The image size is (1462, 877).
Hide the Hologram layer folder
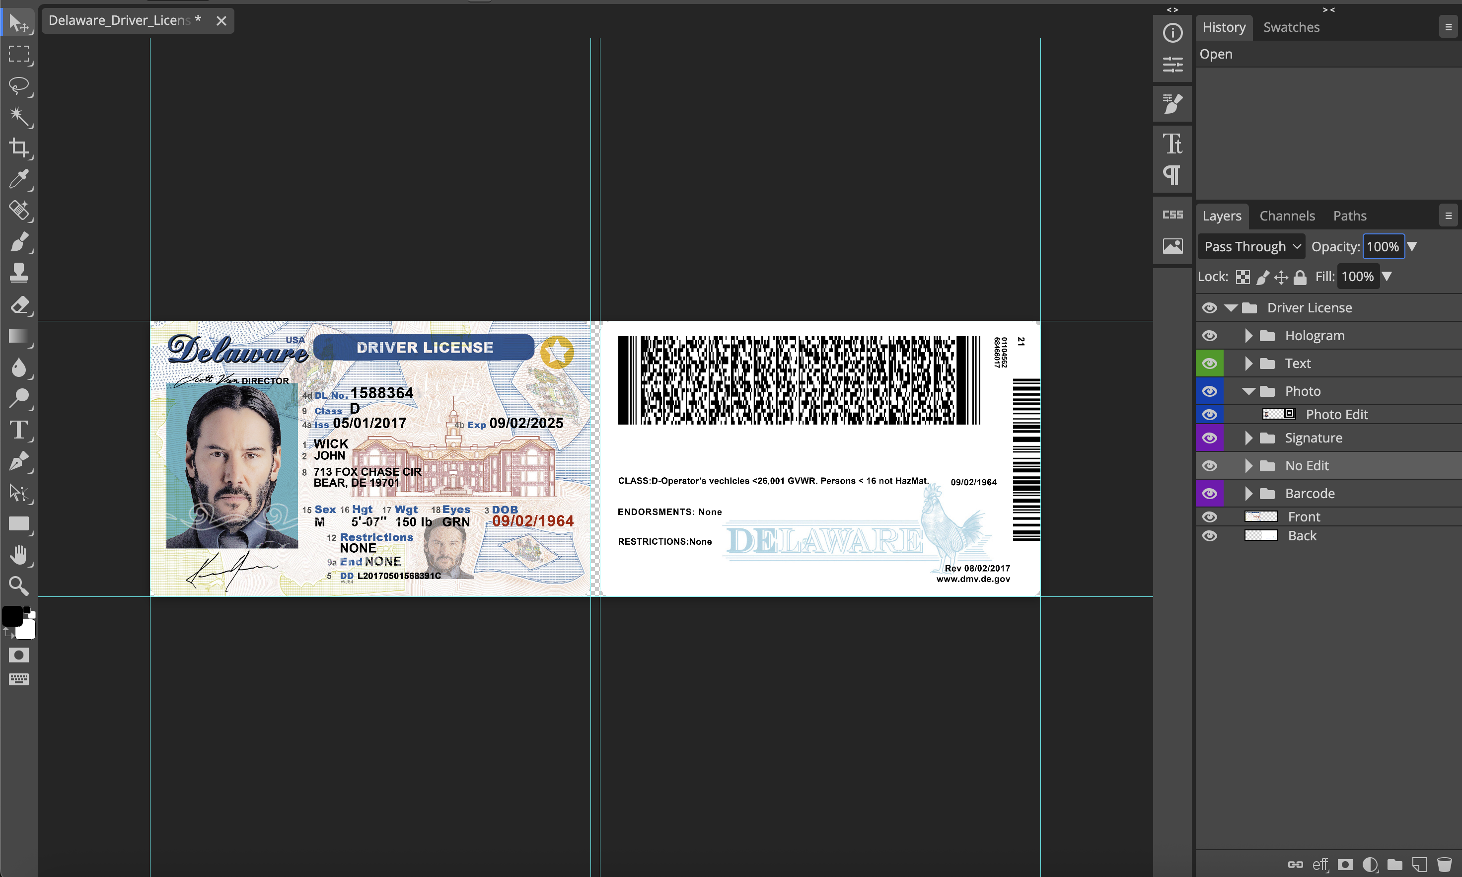tap(1209, 336)
